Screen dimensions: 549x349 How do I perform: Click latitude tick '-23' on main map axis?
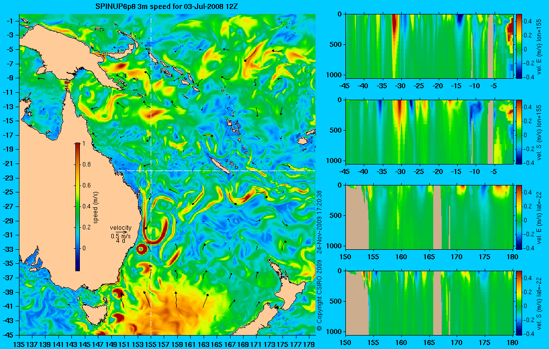[8, 178]
